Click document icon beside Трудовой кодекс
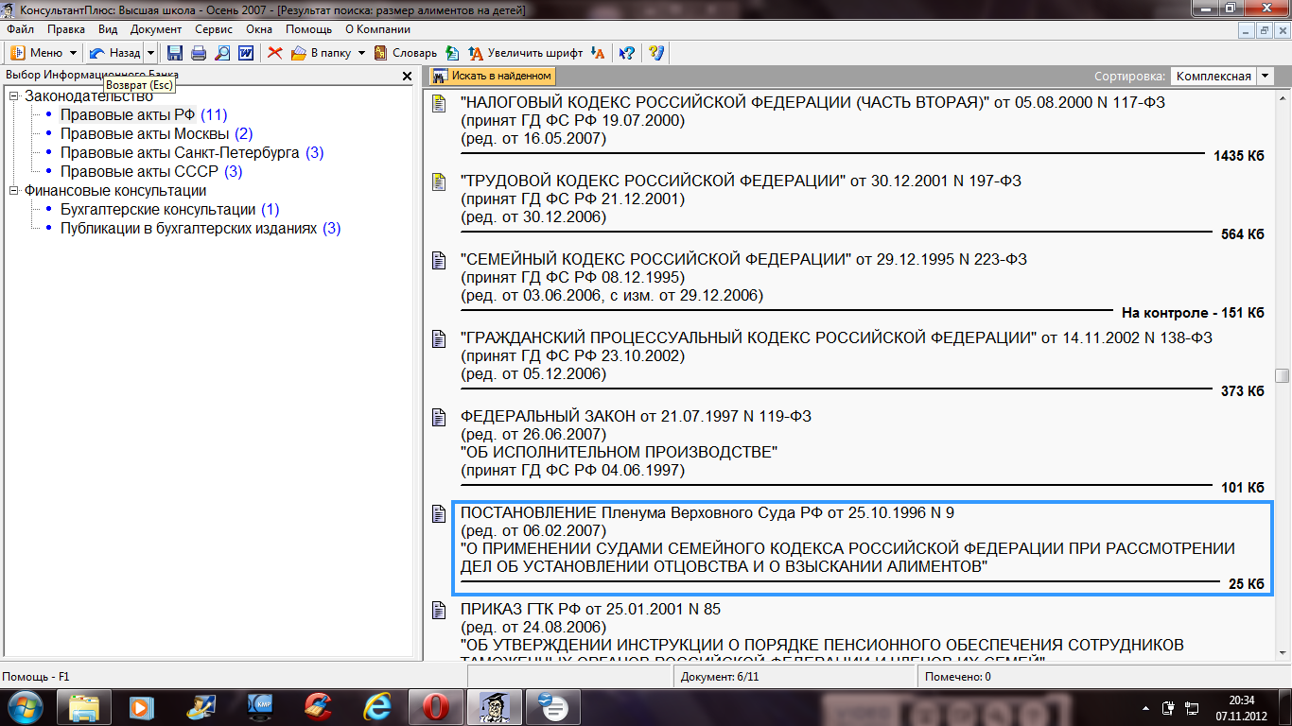The width and height of the screenshot is (1292, 726). pos(438,181)
